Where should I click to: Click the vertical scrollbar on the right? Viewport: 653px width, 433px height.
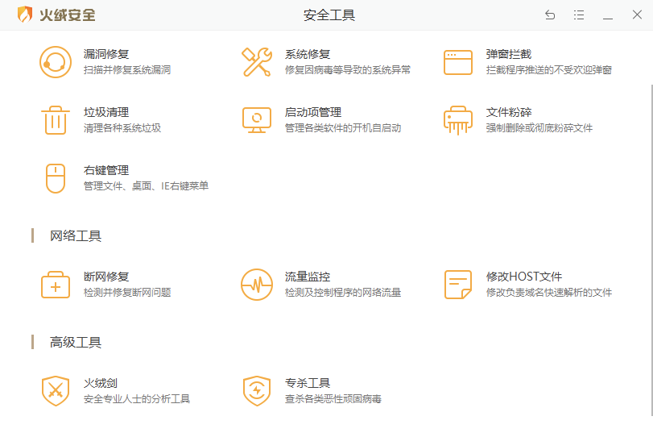click(x=651, y=250)
